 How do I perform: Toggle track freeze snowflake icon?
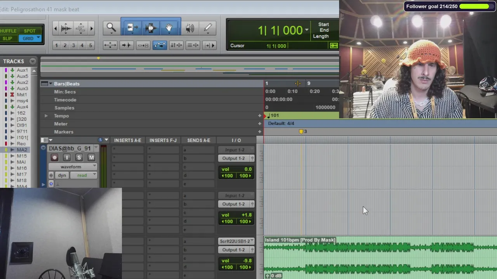click(x=51, y=176)
